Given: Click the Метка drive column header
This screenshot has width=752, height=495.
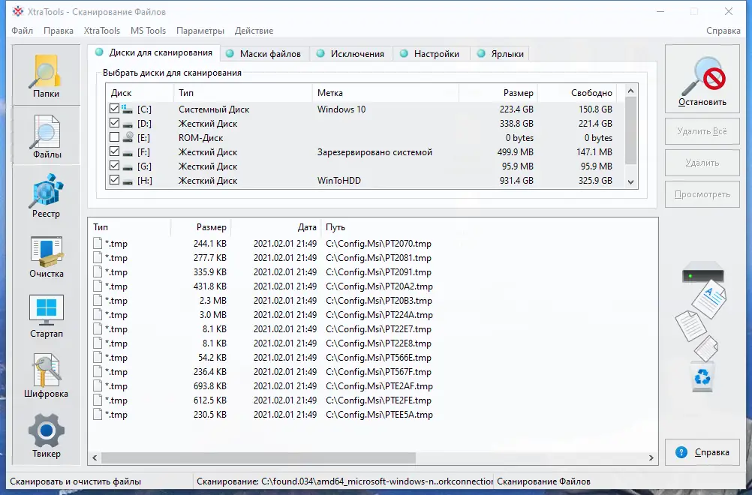Looking at the screenshot, I should [x=386, y=93].
